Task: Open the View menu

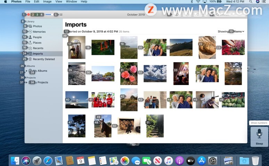Action: pyautogui.click(x=59, y=1)
